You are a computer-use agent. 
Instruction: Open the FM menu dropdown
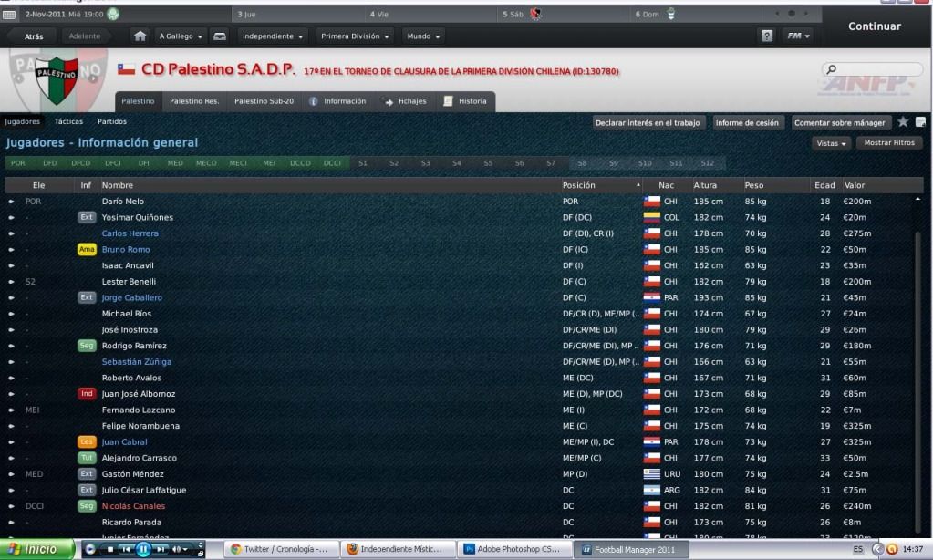point(798,36)
